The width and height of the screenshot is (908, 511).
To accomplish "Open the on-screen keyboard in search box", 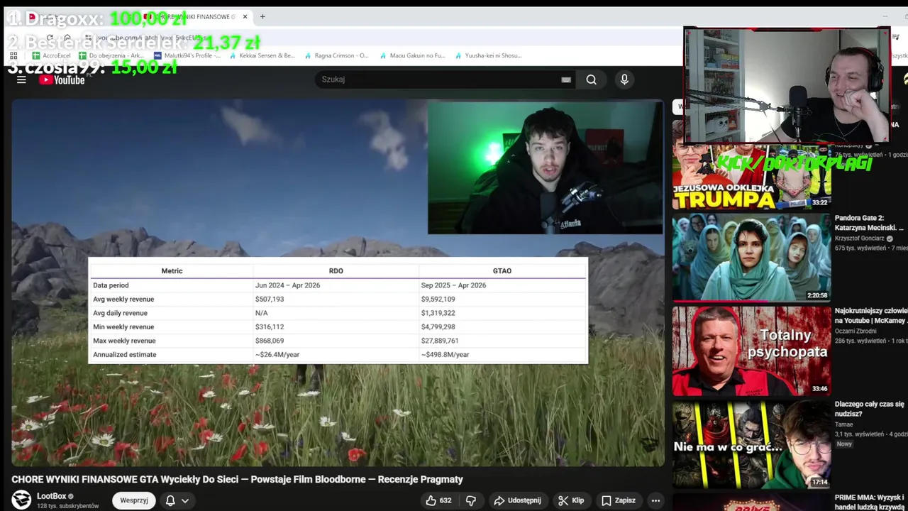I will 566,79.
